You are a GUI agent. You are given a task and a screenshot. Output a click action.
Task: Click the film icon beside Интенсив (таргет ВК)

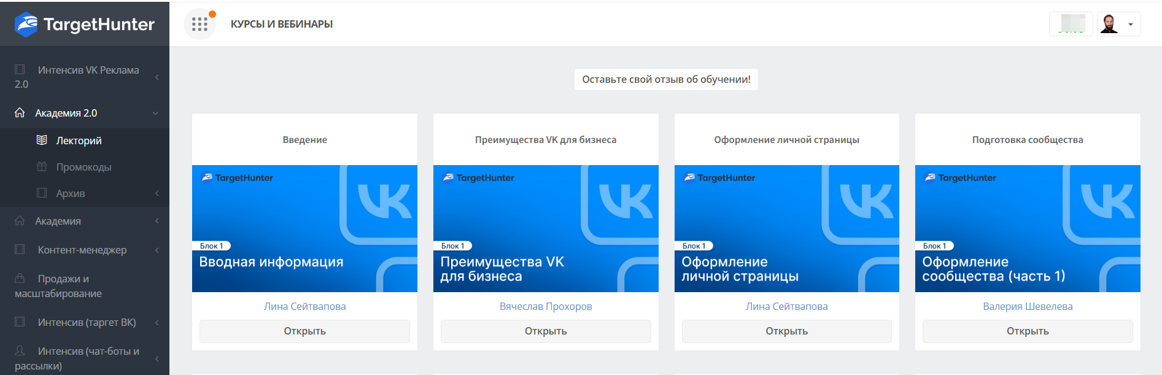pyautogui.click(x=20, y=322)
